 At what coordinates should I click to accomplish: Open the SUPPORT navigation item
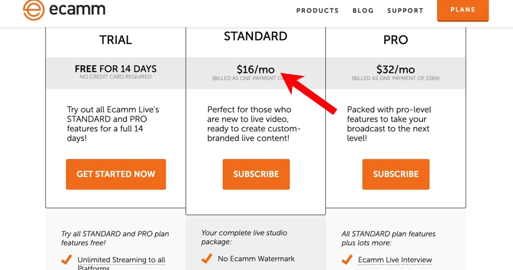405,10
